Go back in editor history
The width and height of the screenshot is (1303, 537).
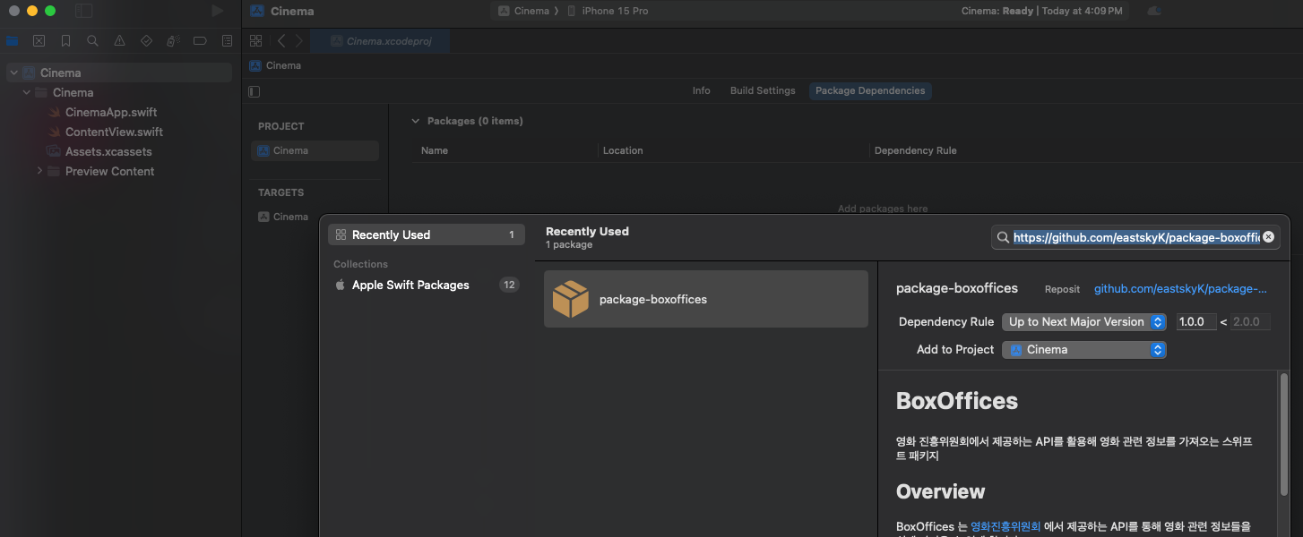280,40
